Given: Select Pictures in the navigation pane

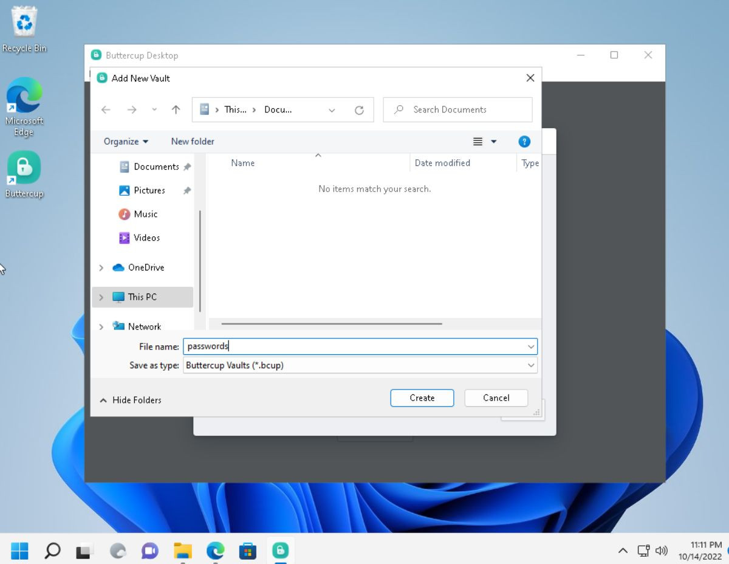Looking at the screenshot, I should pyautogui.click(x=149, y=190).
